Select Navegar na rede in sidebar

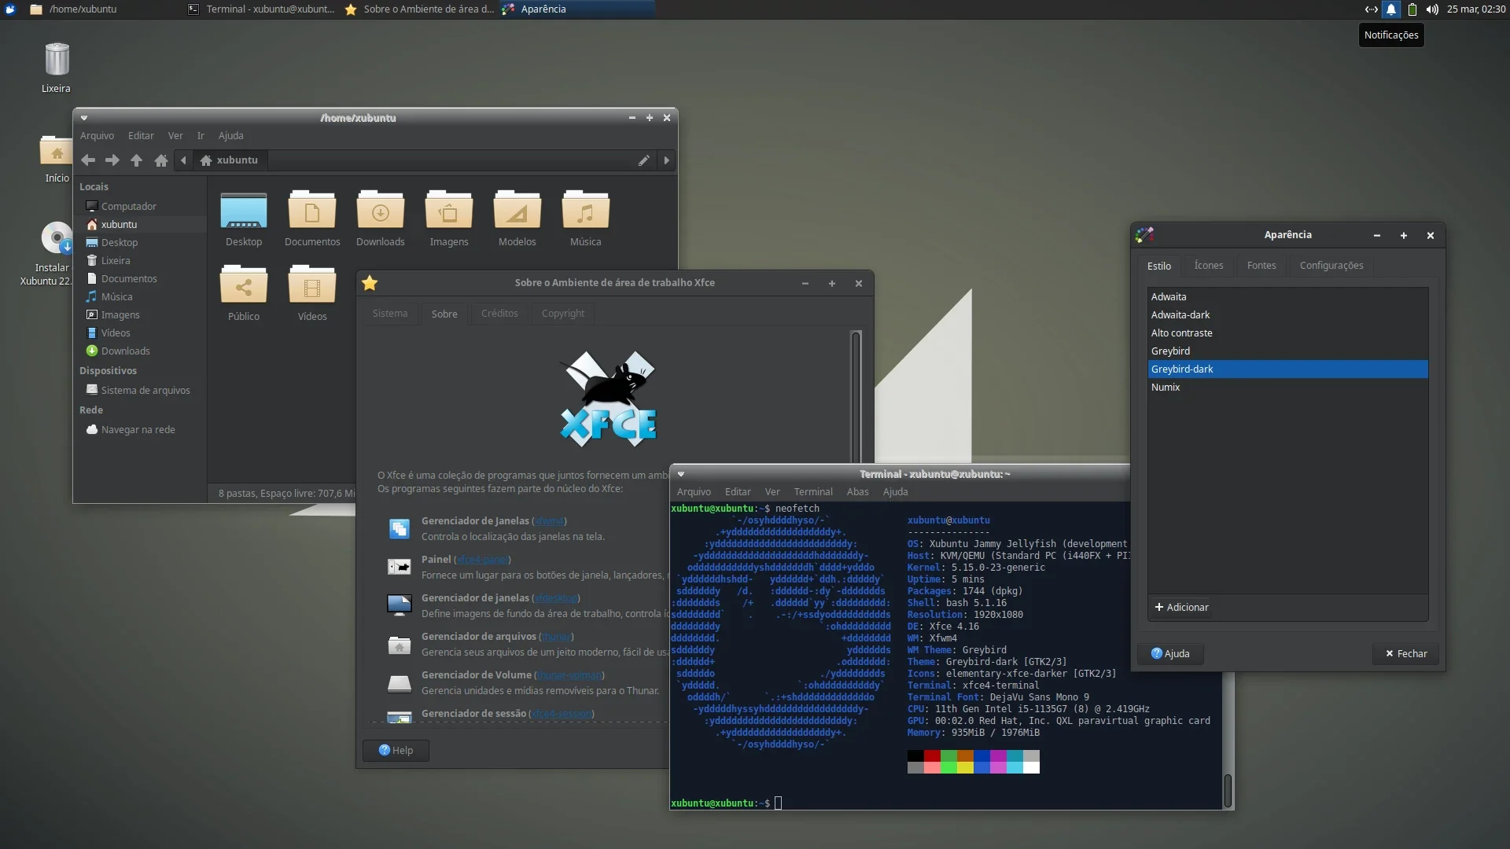click(142, 430)
